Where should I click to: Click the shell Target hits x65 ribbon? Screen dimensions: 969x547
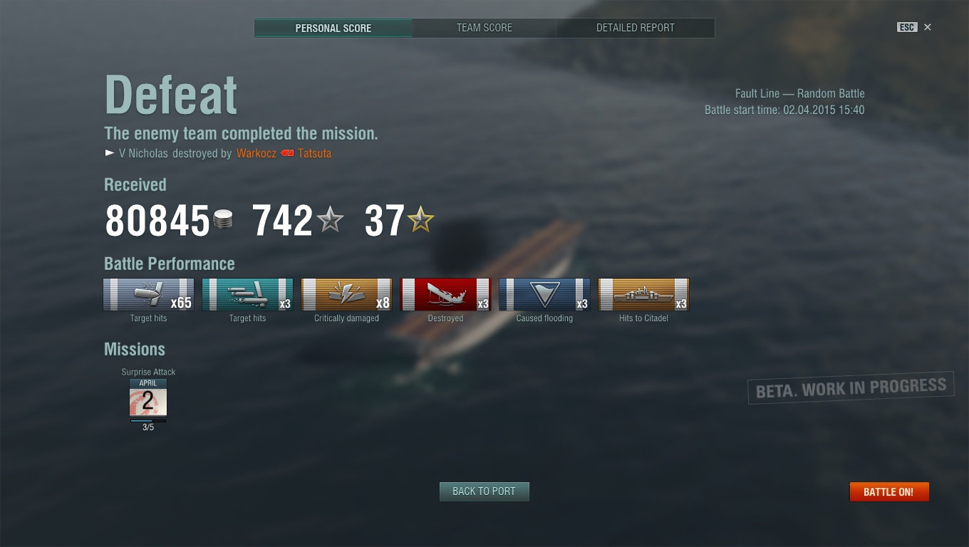pos(148,294)
